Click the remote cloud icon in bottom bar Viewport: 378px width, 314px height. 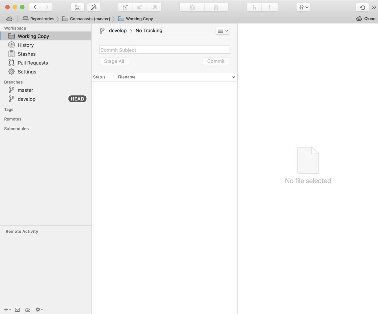coord(28,310)
